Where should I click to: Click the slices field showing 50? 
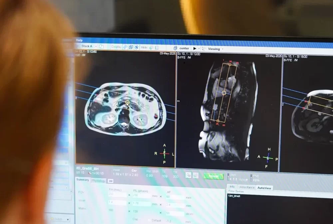click(x=175, y=213)
